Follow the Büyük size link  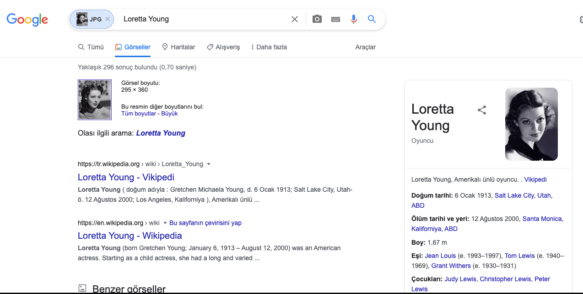click(x=169, y=113)
